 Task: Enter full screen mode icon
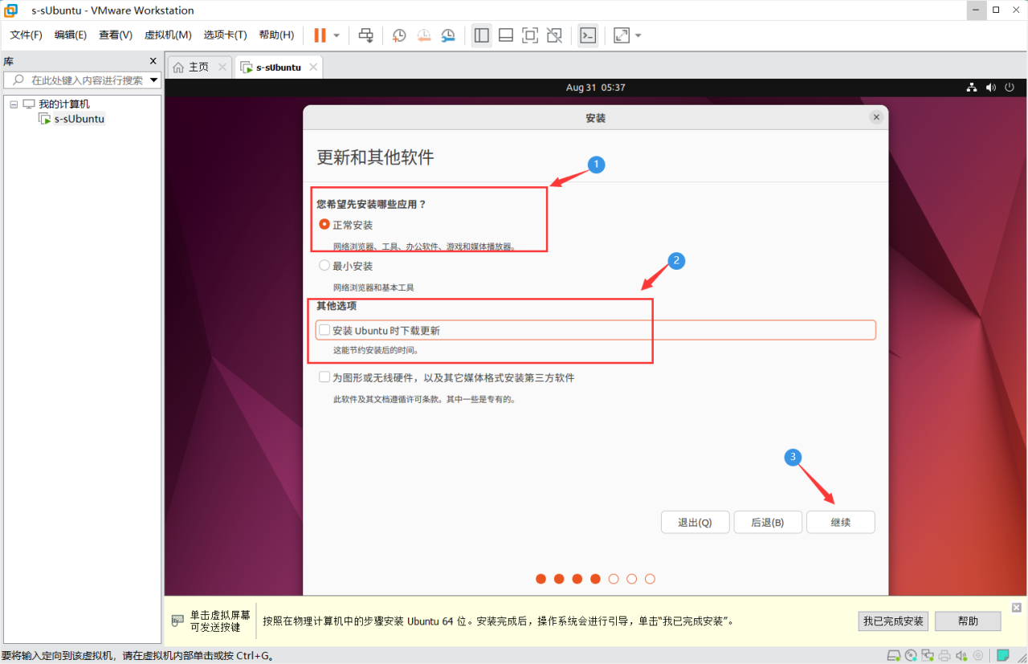(530, 35)
